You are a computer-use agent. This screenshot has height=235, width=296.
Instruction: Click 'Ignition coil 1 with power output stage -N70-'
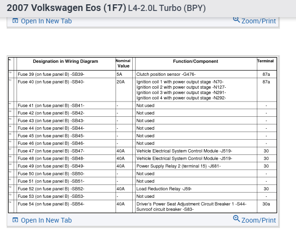pos(180,82)
